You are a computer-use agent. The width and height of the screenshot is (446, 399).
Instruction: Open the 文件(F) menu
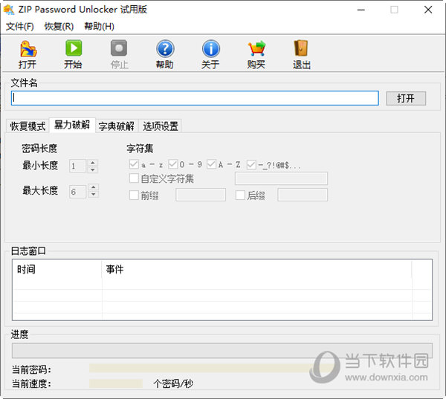click(19, 27)
